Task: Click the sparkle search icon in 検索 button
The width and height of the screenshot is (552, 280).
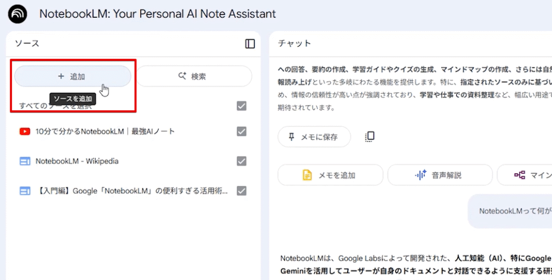Action: tap(182, 76)
